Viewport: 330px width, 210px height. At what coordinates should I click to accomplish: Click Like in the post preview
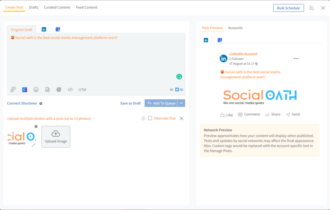pyautogui.click(x=226, y=115)
